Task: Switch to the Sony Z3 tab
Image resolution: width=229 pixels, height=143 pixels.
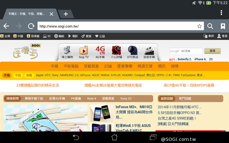Action: click(x=126, y=99)
